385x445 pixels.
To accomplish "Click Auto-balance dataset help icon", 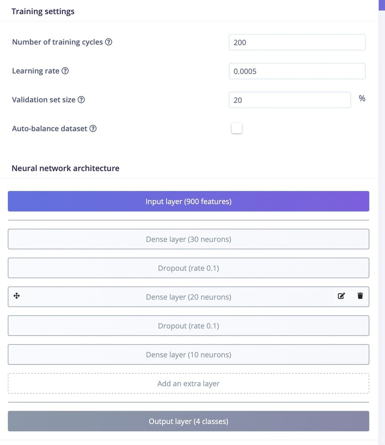I will coord(93,129).
